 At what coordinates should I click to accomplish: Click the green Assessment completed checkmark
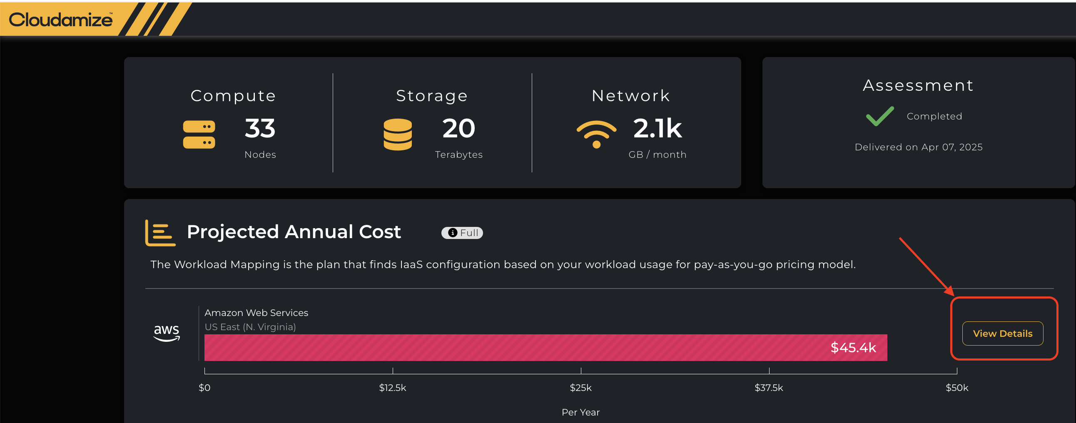pos(880,116)
